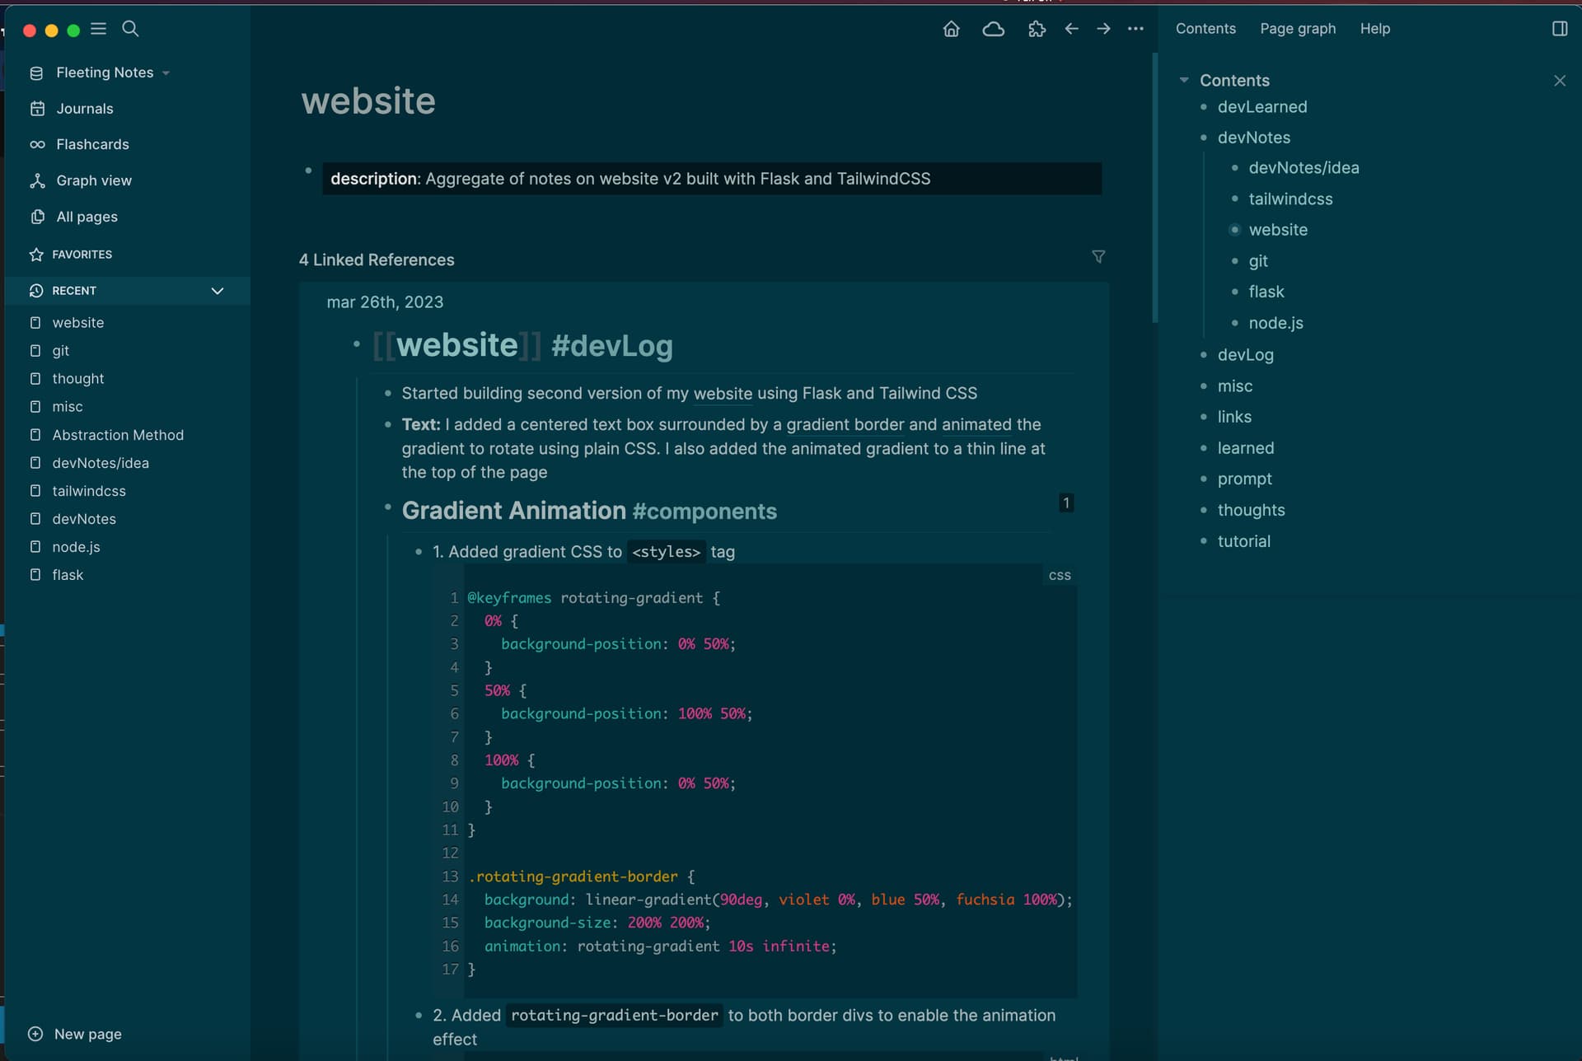The width and height of the screenshot is (1582, 1061).
Task: Open tailwindcss in Contents tree
Action: 1290,199
